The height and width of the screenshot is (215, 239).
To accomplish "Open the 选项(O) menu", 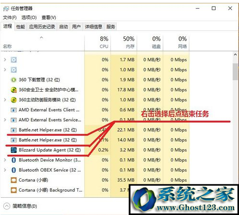I will (29, 18).
